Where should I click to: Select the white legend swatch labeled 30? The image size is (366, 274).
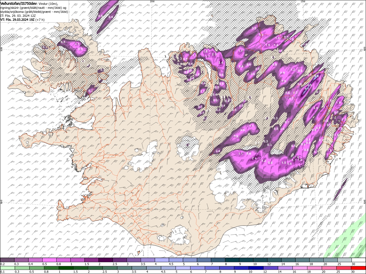pos(358,260)
